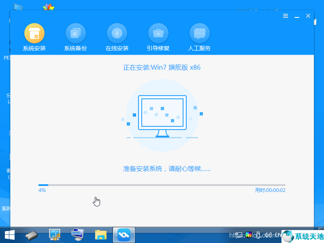
Task: Click the 引导修复 label
Action: pyautogui.click(x=158, y=48)
